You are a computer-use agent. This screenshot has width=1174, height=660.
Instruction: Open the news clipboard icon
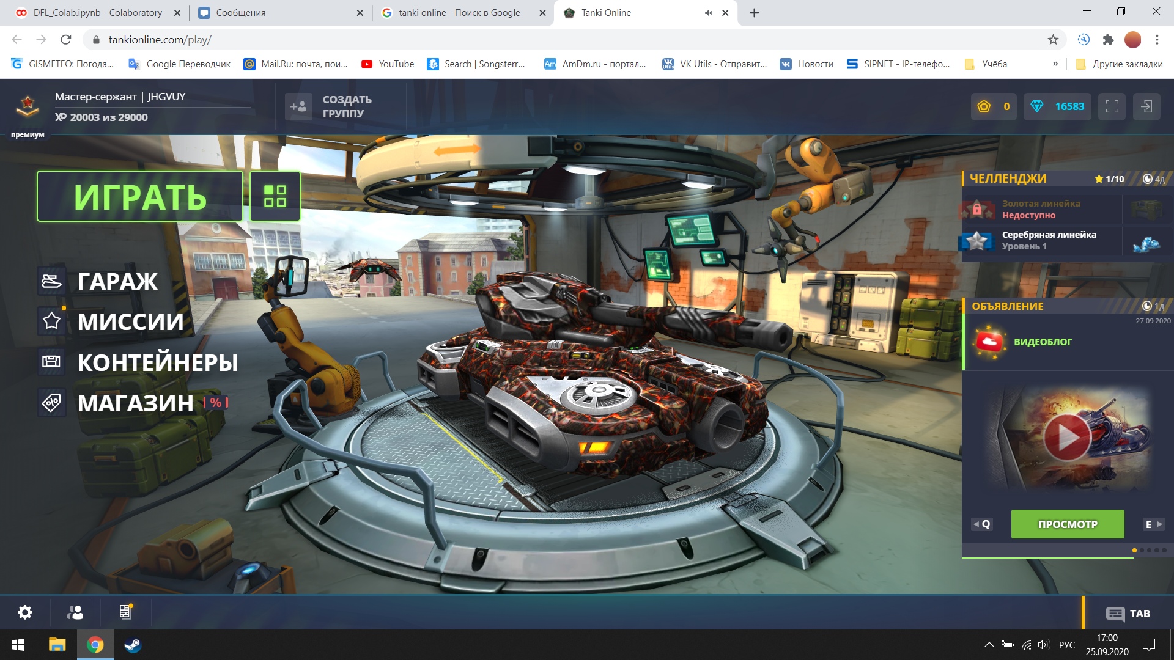[125, 612]
